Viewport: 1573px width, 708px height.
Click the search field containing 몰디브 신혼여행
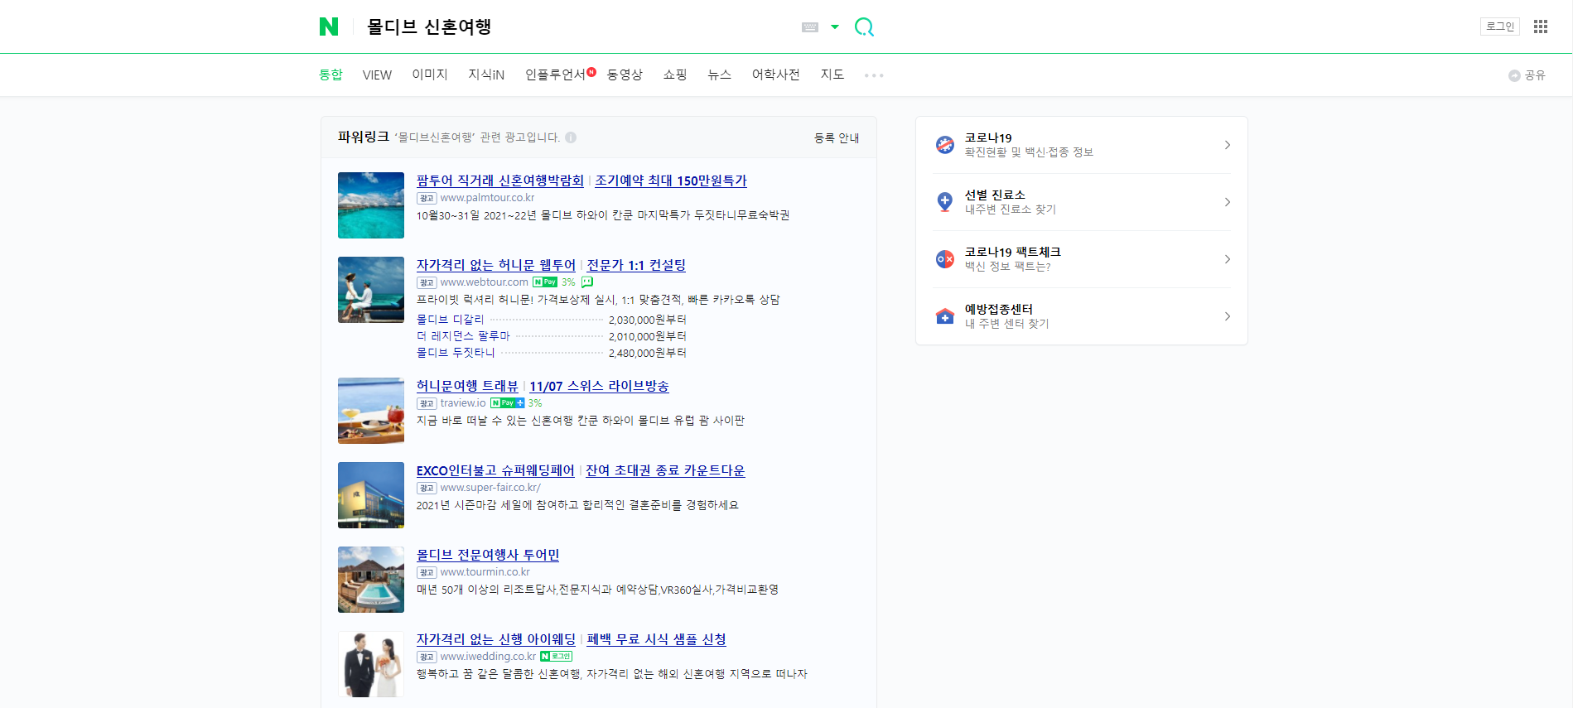click(x=576, y=27)
